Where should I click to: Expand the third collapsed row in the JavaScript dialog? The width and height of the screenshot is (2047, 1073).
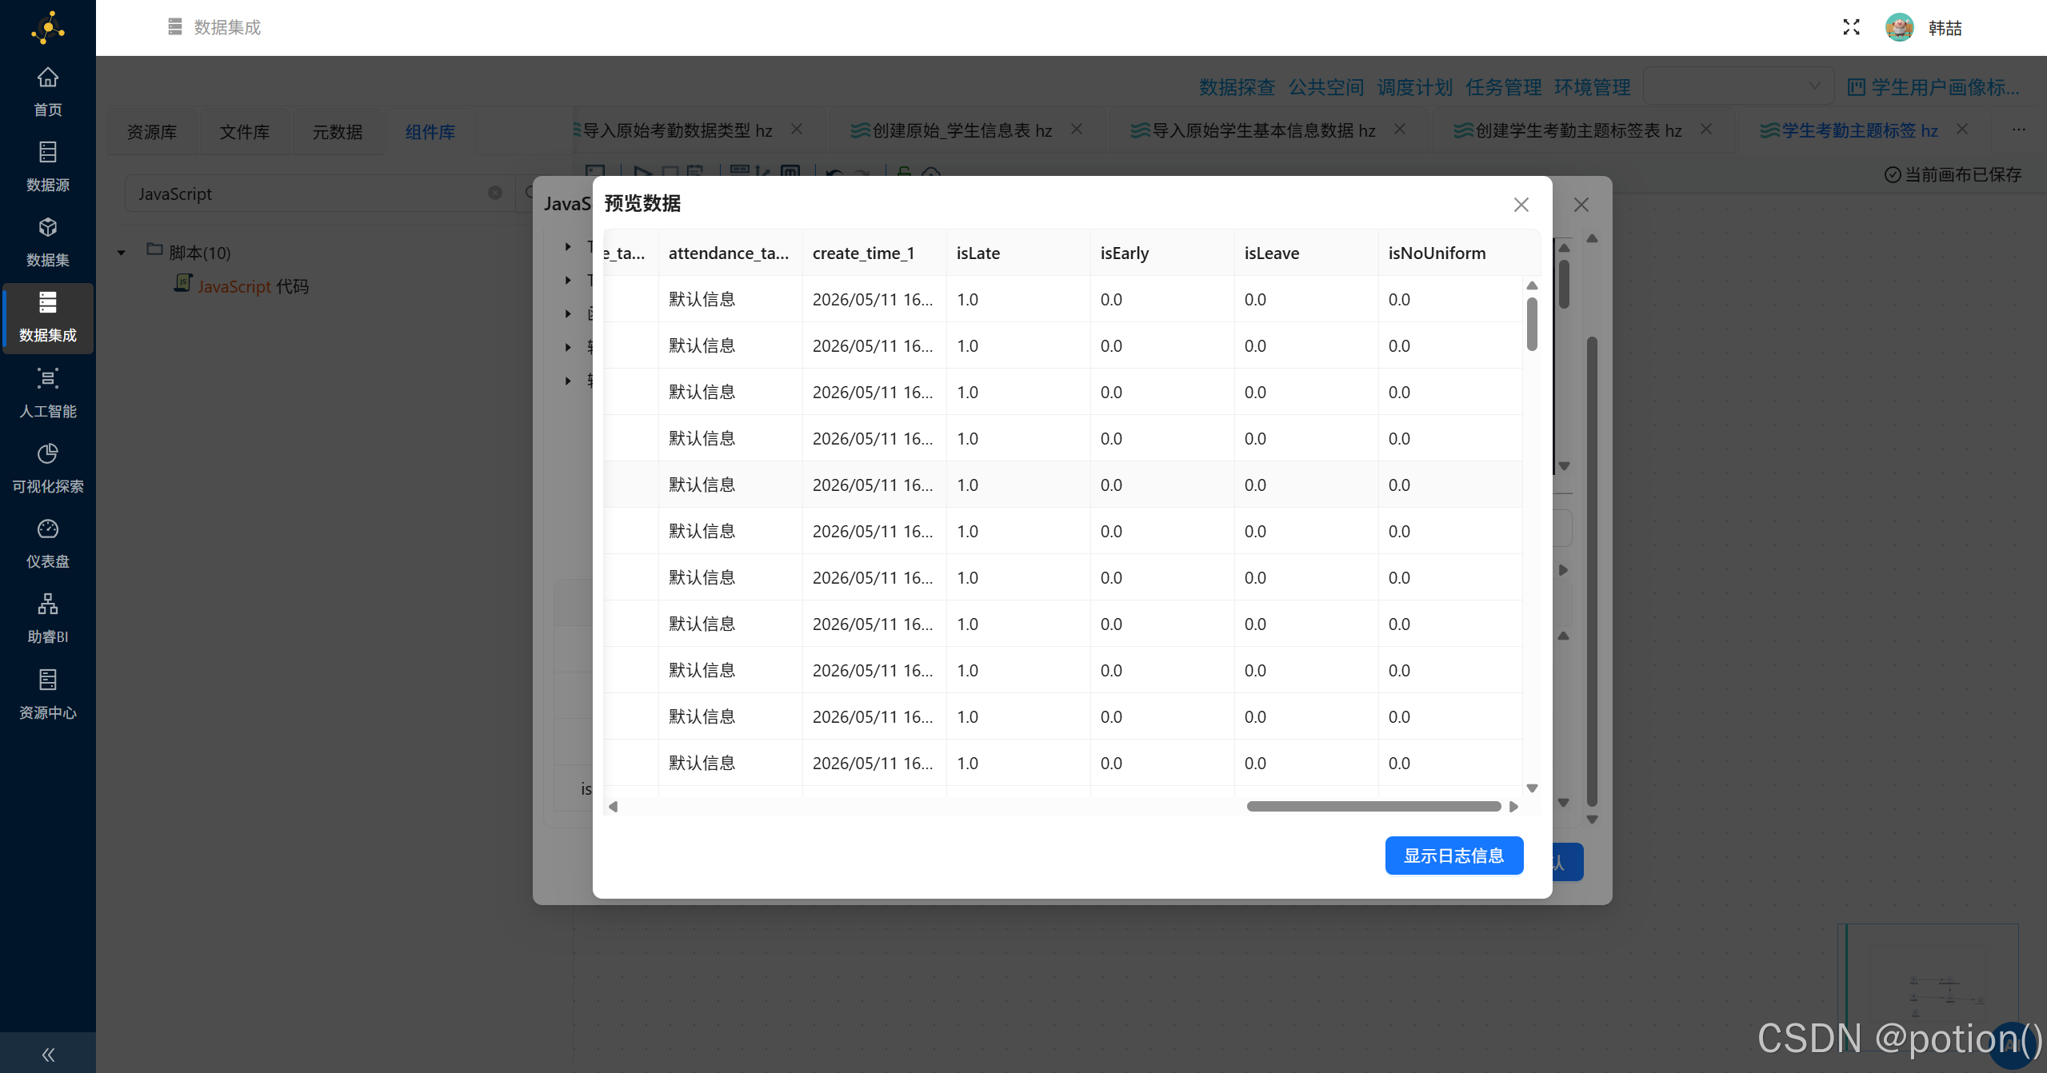coord(568,313)
